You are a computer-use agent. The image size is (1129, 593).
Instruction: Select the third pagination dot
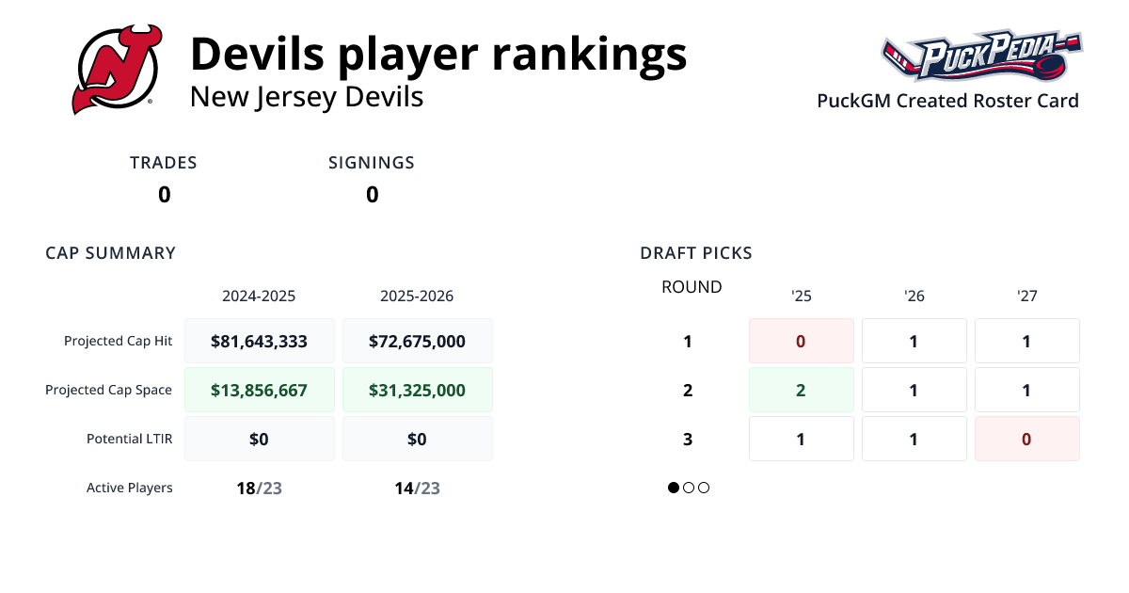[x=703, y=488]
